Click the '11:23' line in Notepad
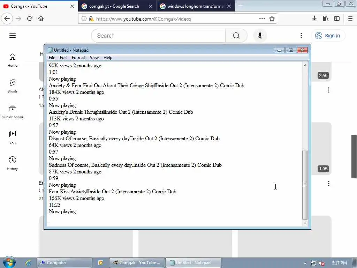The width and height of the screenshot is (357, 268). (x=55, y=205)
